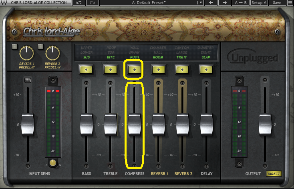Copy settings with A→B button
The image size is (294, 189).
click(x=241, y=3)
